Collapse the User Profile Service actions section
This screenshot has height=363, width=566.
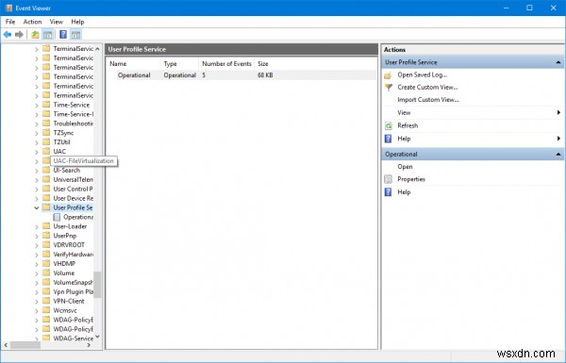pos(558,62)
